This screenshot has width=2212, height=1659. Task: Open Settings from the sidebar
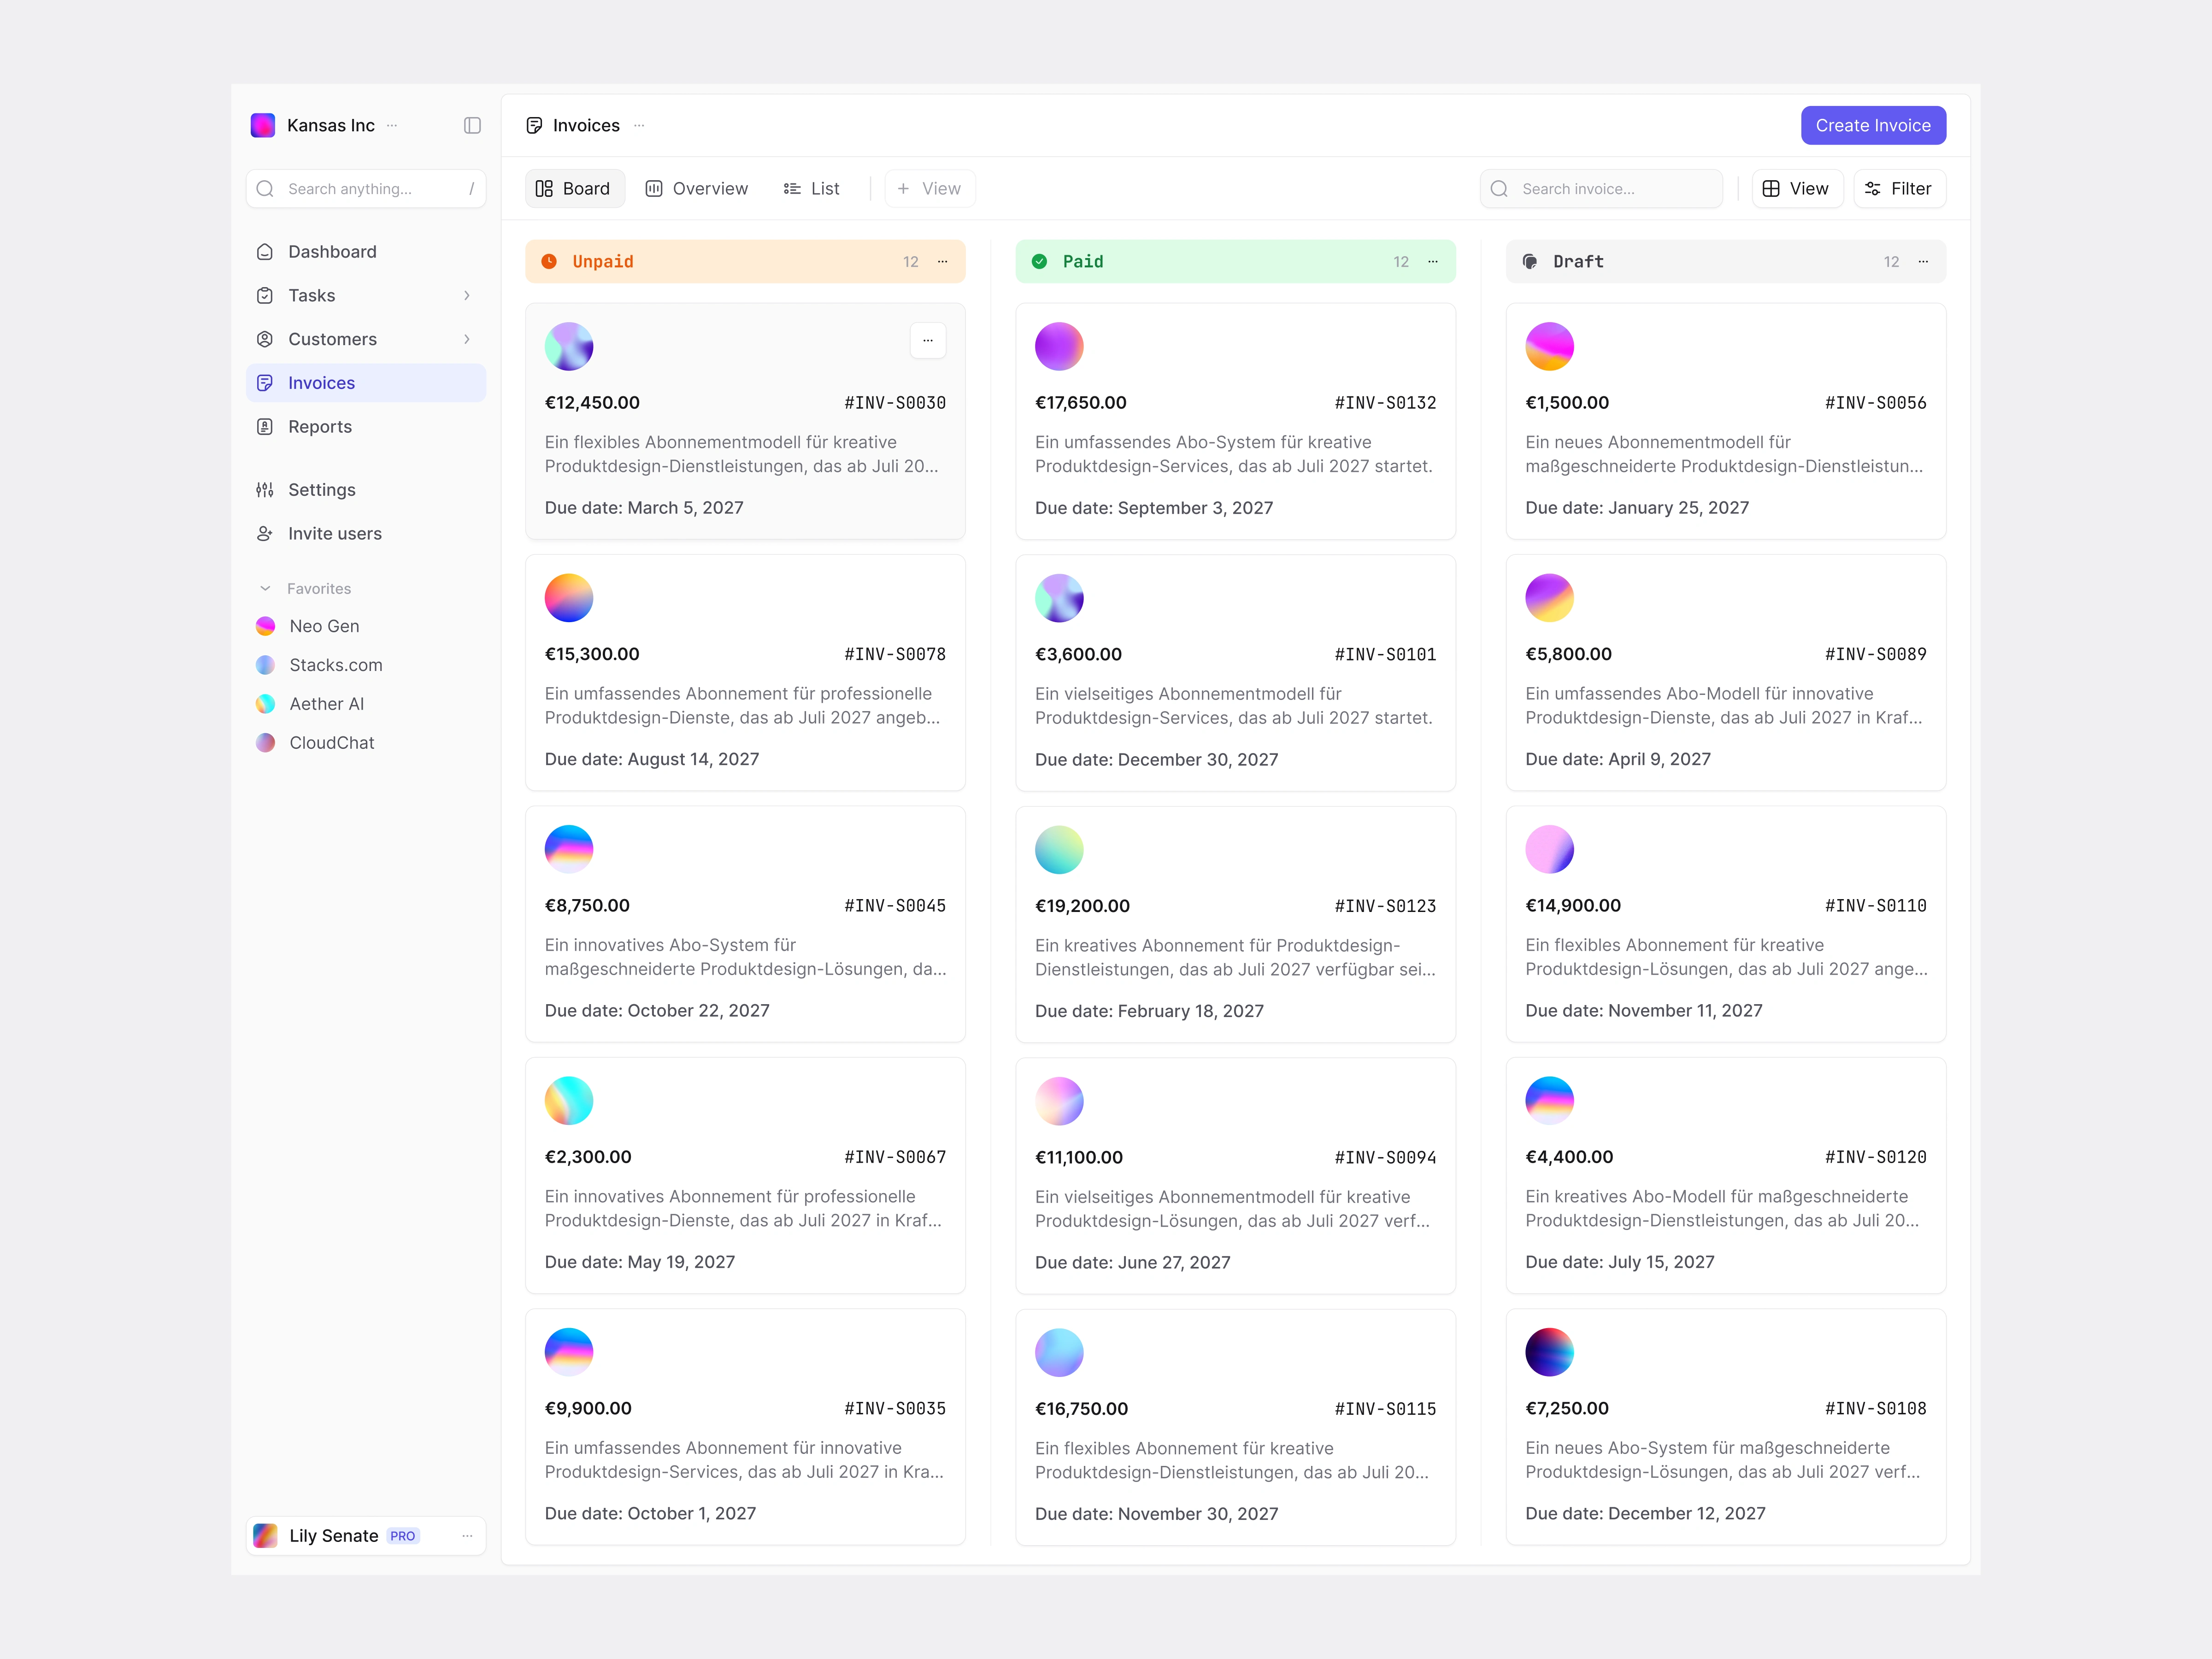pos(321,490)
